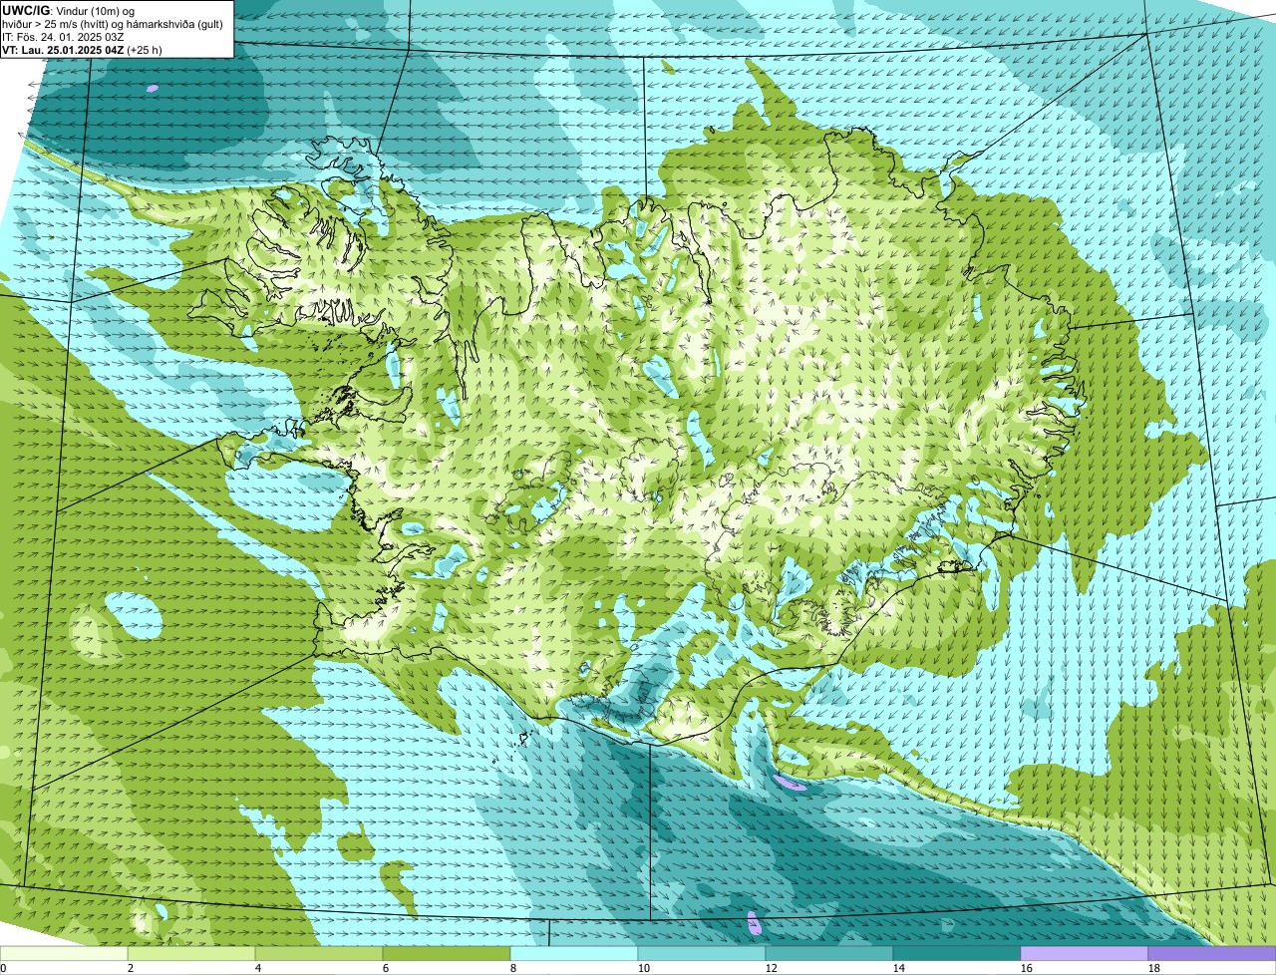
Task: Click the legend scale label '8'
Action: tap(512, 968)
